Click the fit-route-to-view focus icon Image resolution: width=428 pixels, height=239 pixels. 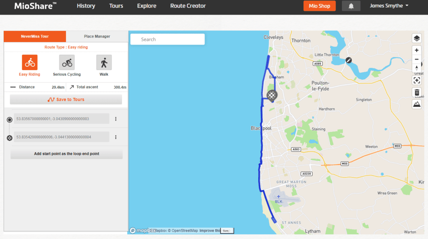coord(416,81)
